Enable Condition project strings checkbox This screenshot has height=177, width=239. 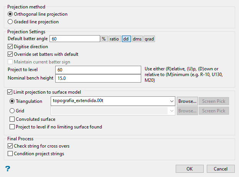[x=10, y=154]
